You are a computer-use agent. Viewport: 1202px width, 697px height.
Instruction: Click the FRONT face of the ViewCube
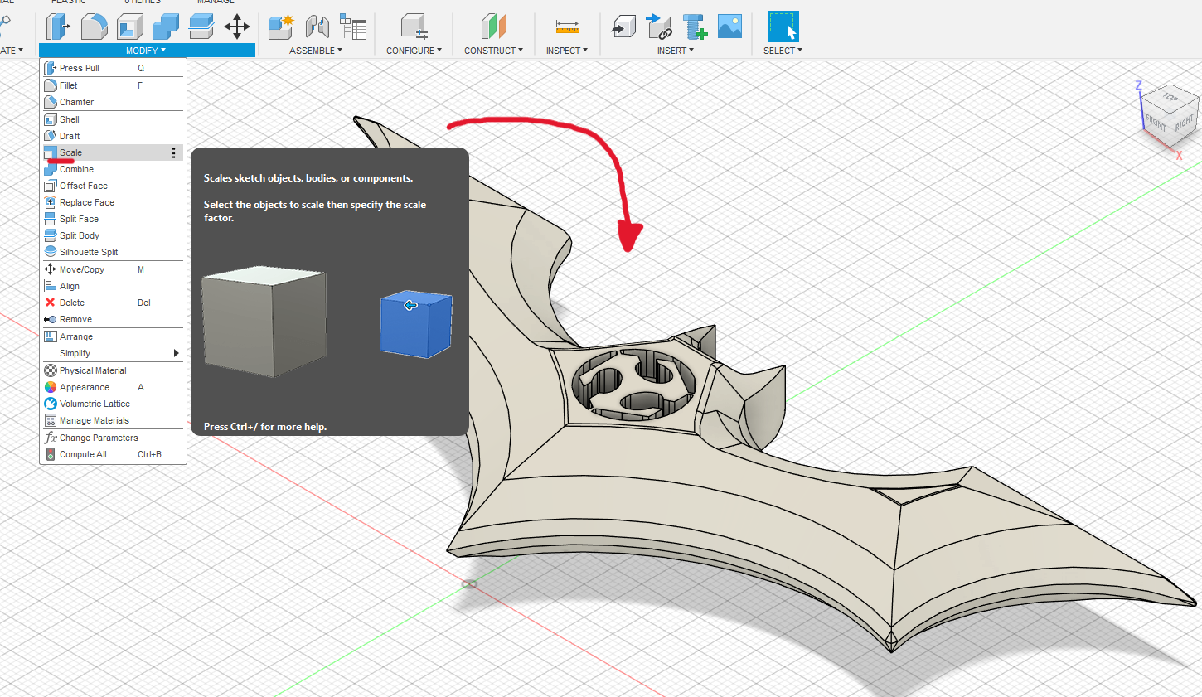(1156, 124)
